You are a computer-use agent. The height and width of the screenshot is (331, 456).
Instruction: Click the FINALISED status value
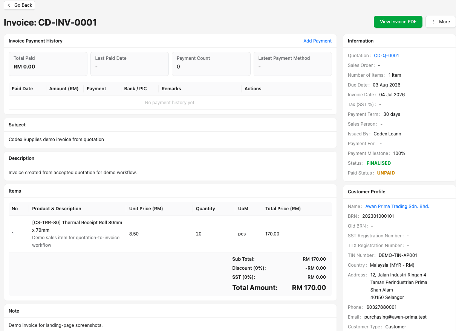379,163
